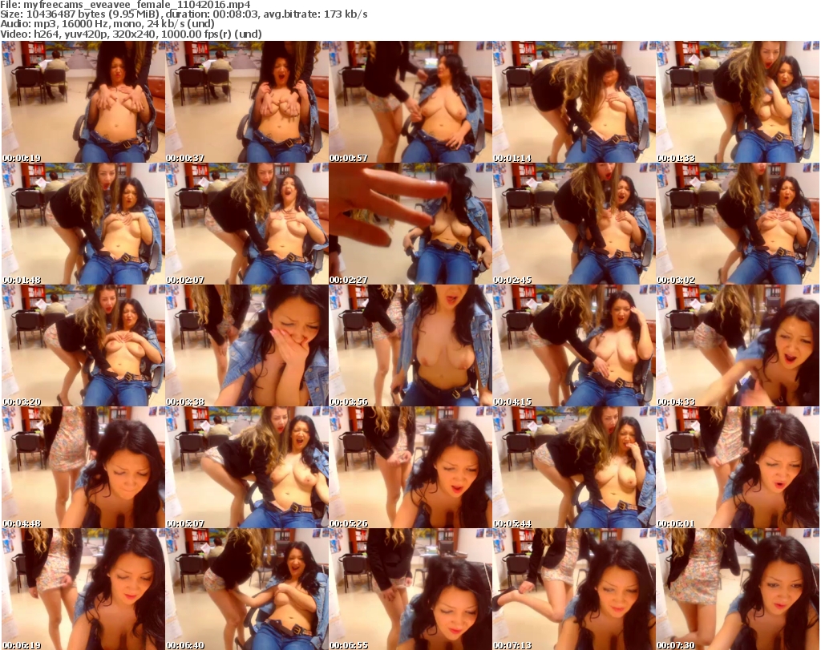This screenshot has width=821, height=650.
Task: Choose the preview frame timestamped 00:03:38
Action: 247,346
